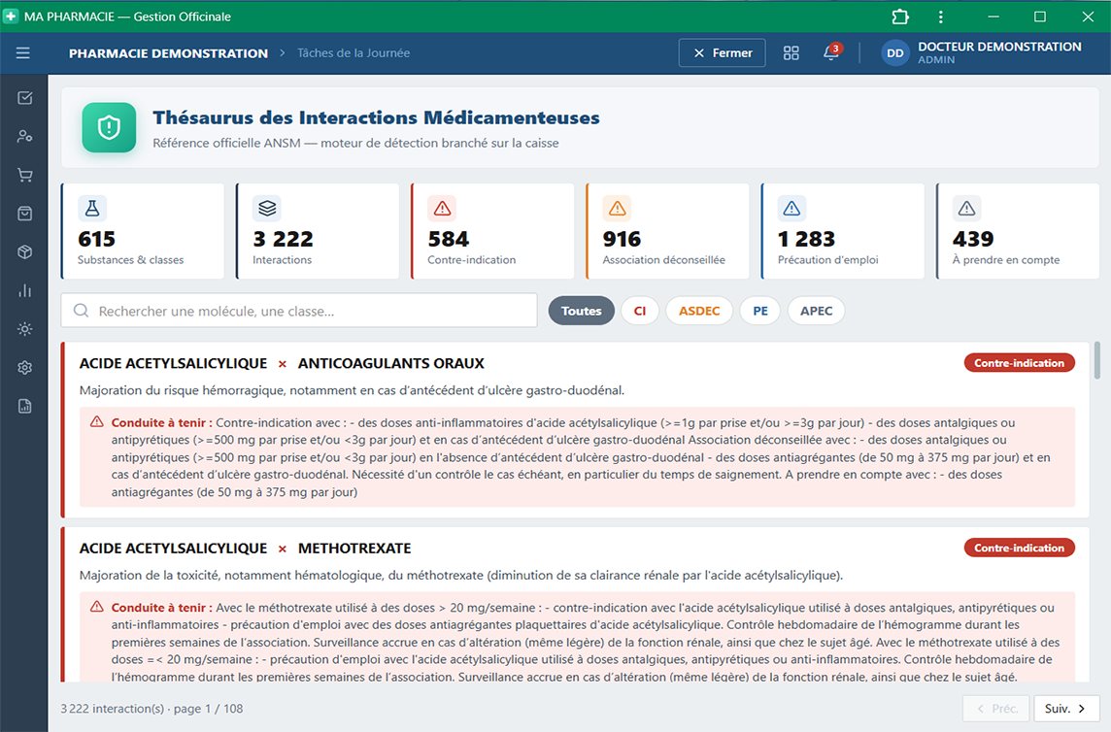Click Conduite à tenir warning icon in METHOTREXATE entry
This screenshot has width=1111, height=732.
coord(97,608)
